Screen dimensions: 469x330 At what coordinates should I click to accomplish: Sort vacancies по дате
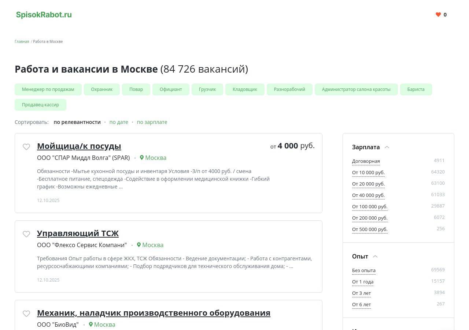[119, 122]
